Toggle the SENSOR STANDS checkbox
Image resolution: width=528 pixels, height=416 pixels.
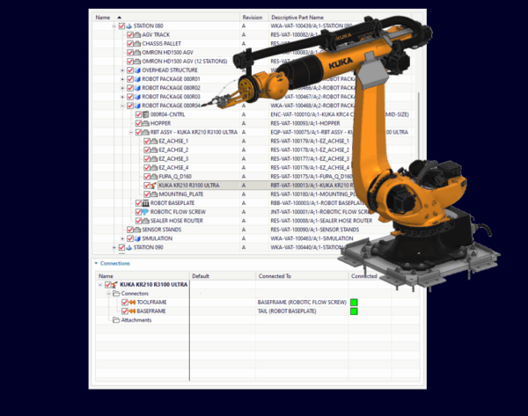point(130,230)
